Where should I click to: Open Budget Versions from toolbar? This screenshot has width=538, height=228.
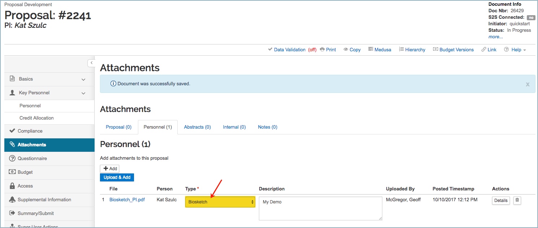pos(435,50)
